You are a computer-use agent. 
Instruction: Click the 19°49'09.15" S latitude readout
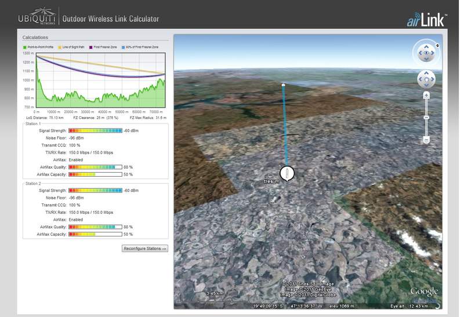268,306
